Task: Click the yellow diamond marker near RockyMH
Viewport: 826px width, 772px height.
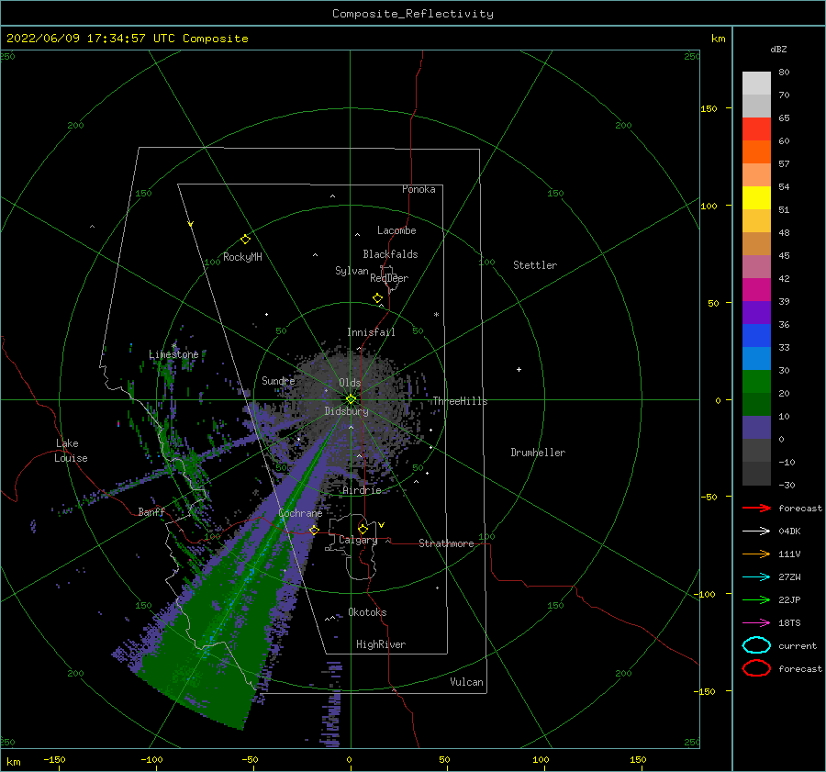Action: pyautogui.click(x=245, y=240)
